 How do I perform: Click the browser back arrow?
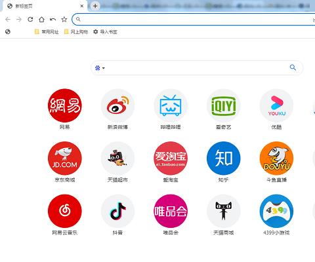[8, 20]
